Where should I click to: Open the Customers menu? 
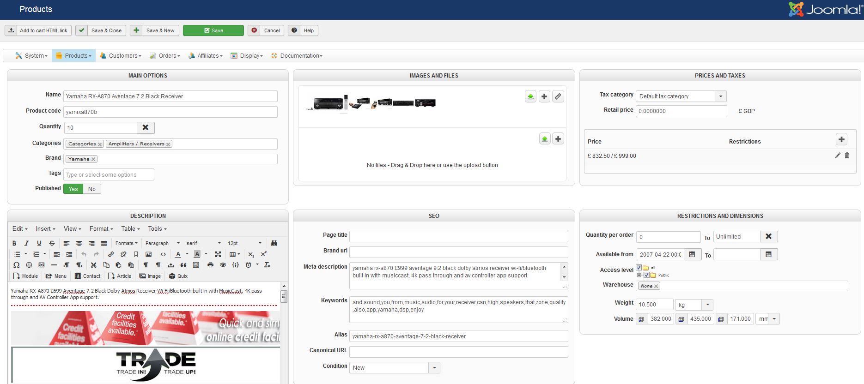click(x=120, y=56)
